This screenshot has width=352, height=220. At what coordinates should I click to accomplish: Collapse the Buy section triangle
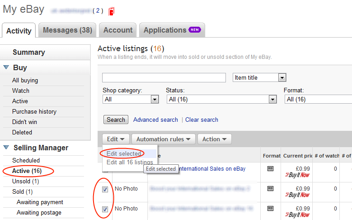point(6,67)
